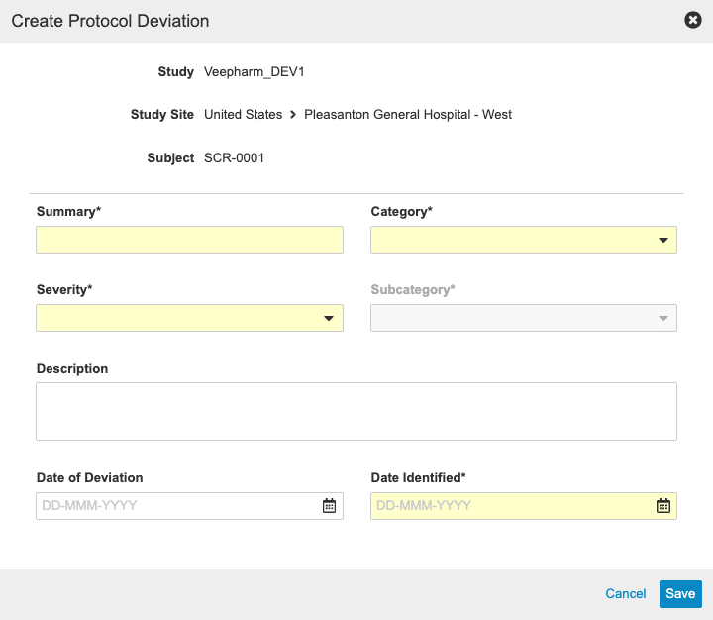Click the Summary field label
This screenshot has height=620, width=713.
(68, 211)
